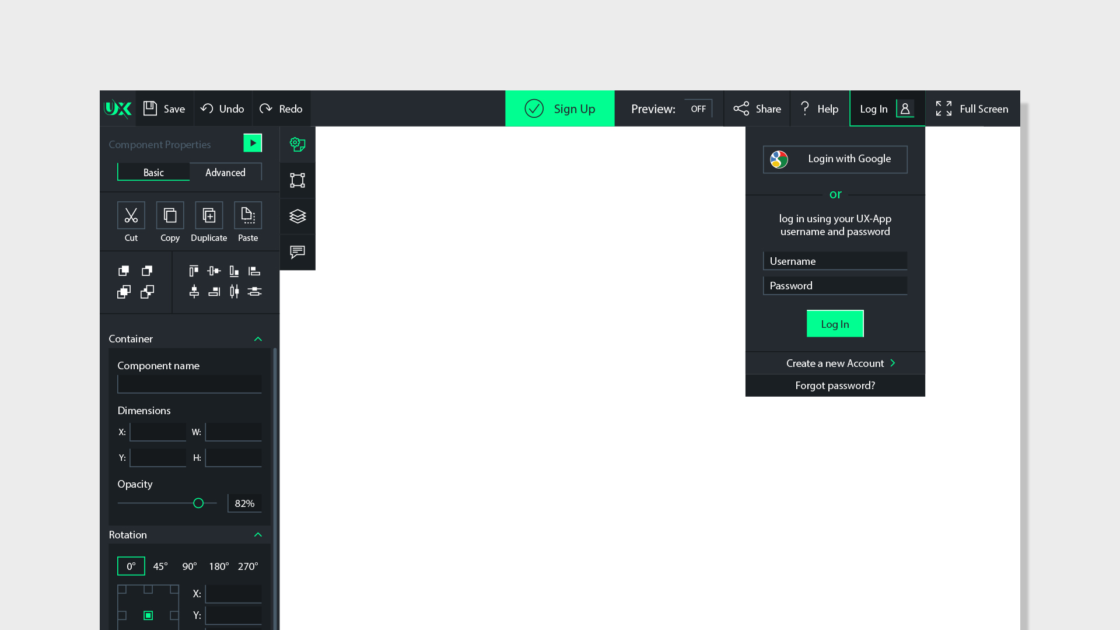Viewport: 1120px width, 630px height.
Task: Click the bring forward one layer icon
Action: (x=124, y=292)
